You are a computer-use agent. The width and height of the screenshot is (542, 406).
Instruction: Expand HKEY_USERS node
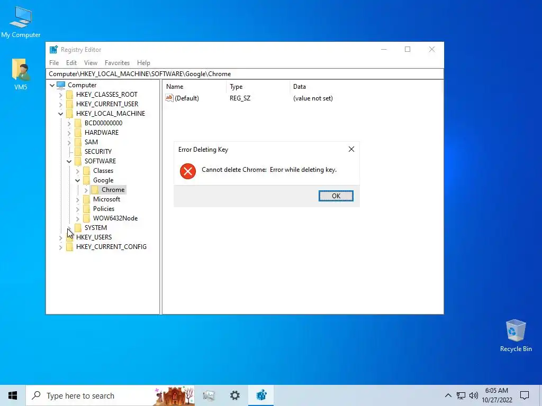pos(60,237)
